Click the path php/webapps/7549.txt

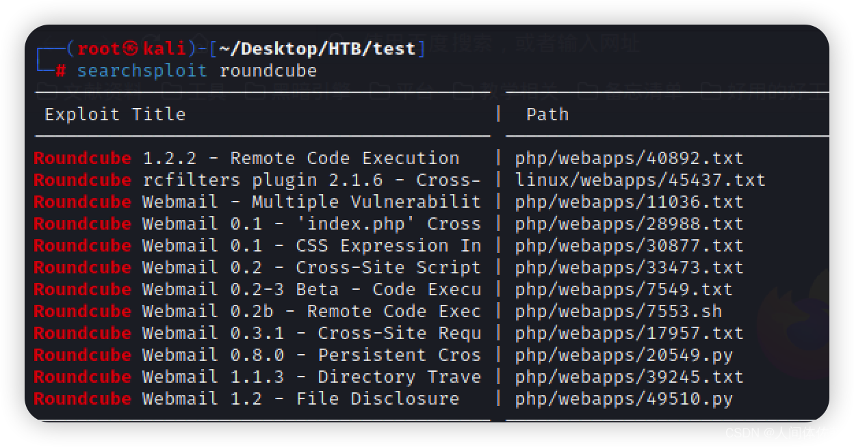623,289
